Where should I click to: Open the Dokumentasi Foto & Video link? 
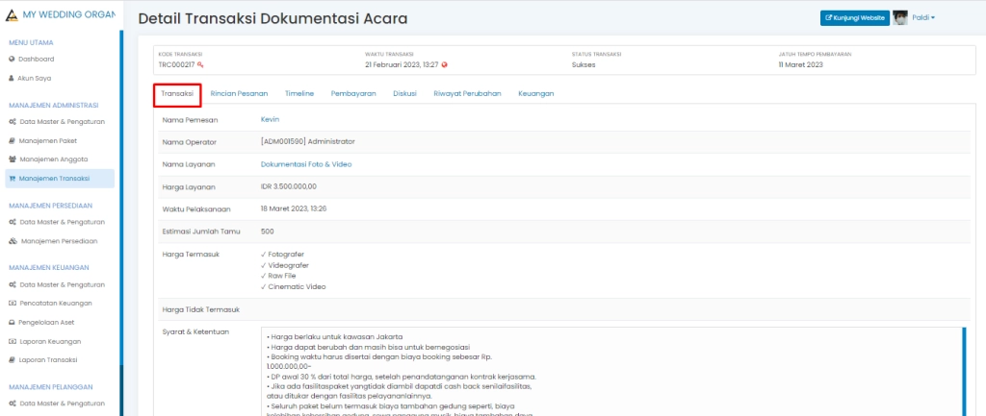coord(306,164)
